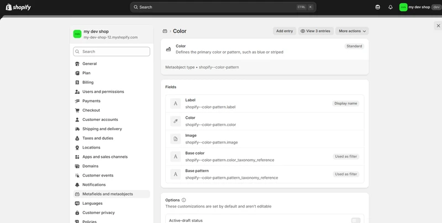Click View 3 entries button

coord(315,31)
